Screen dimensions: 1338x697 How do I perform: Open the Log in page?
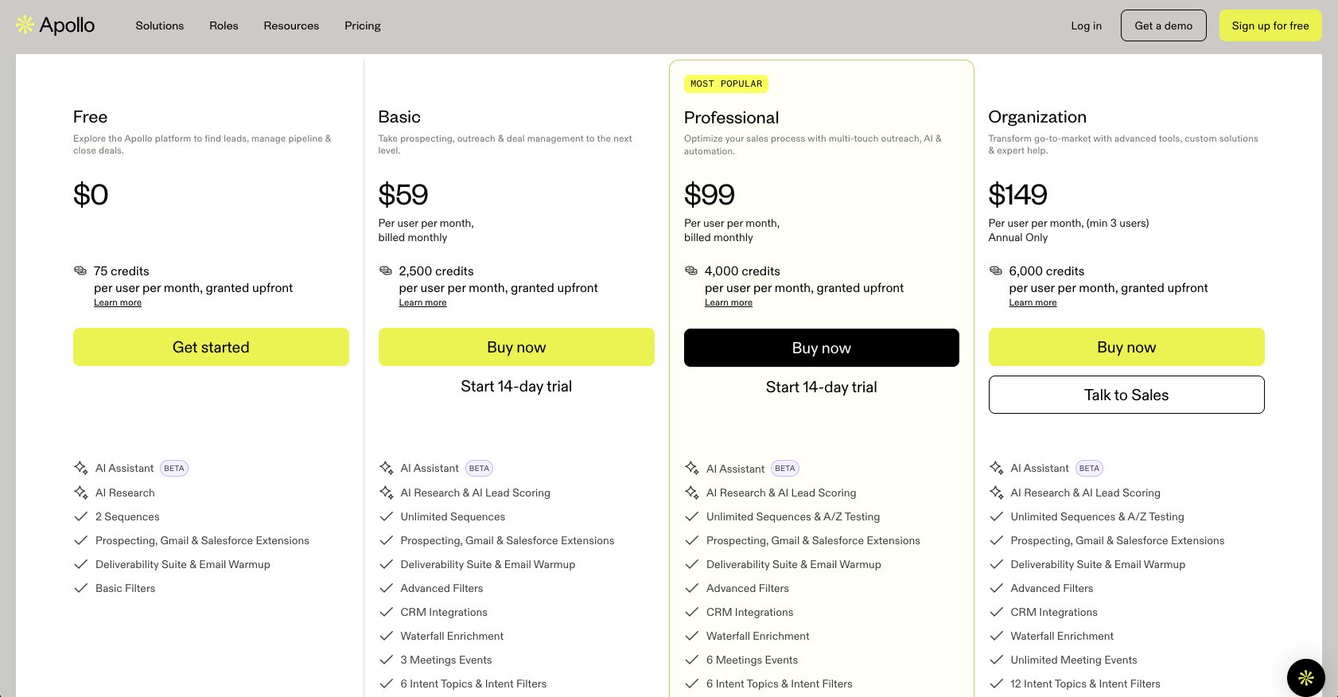tap(1085, 25)
